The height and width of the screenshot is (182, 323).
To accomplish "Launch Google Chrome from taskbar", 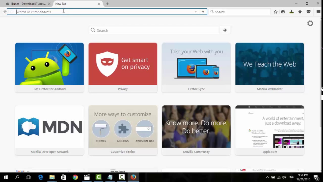I will coord(75,177).
